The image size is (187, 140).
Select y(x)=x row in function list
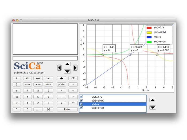(112, 104)
